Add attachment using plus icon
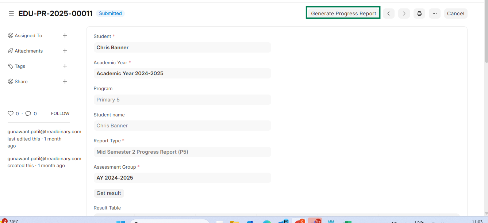This screenshot has height=223, width=488. point(65,51)
